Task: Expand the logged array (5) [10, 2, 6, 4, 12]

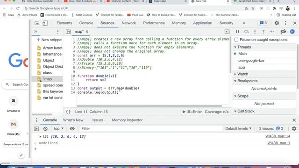Action: pyautogui.click(x=40, y=137)
